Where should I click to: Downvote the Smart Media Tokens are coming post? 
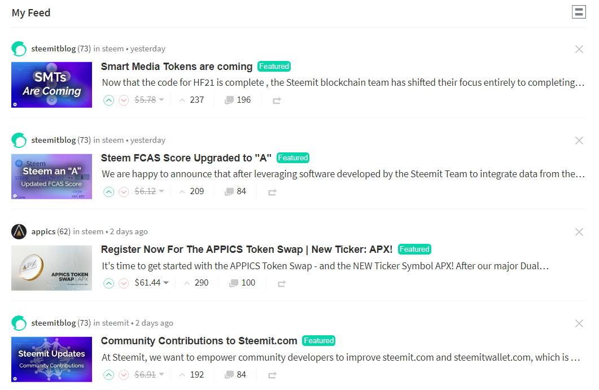point(124,100)
